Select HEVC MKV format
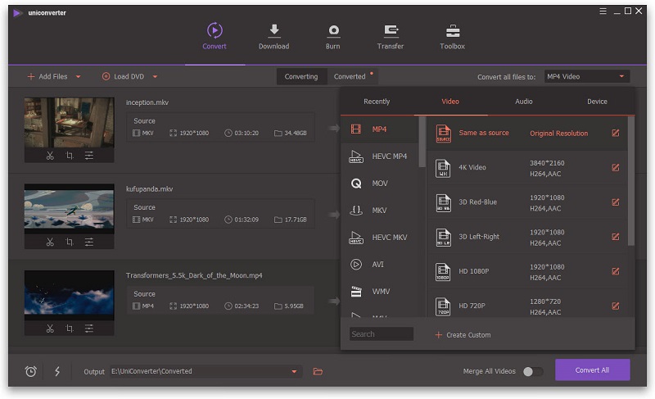 pyautogui.click(x=379, y=238)
